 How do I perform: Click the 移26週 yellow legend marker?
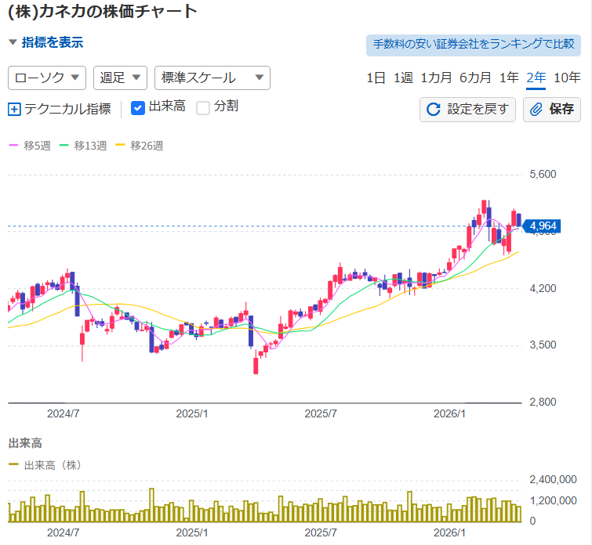[x=120, y=145]
